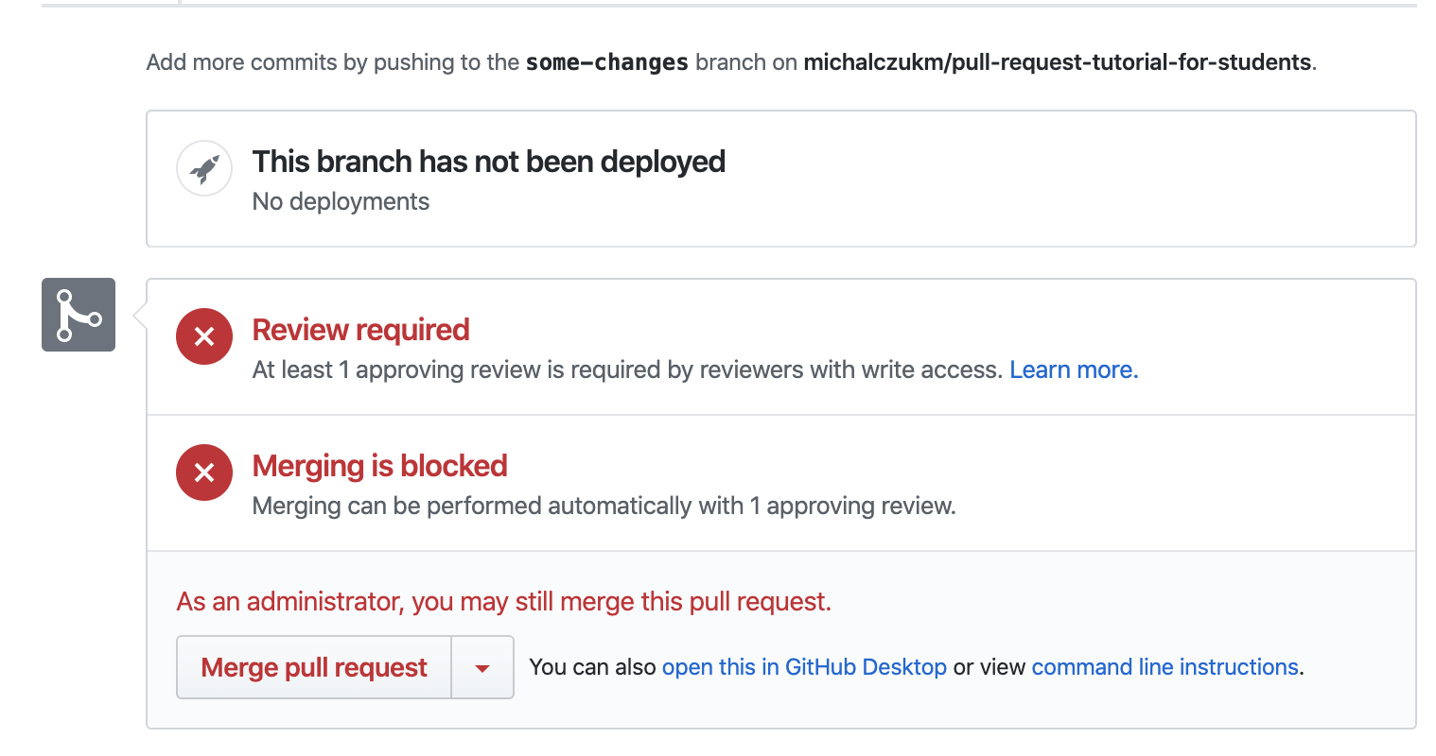Click 'This branch has not been deployed' heading

click(488, 162)
